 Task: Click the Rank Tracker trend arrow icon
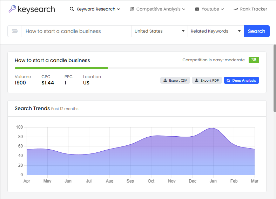pos(235,9)
